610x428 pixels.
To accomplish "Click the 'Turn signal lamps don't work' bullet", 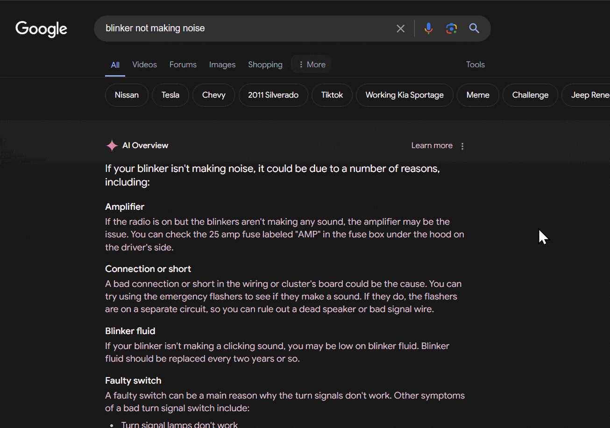I will click(179, 424).
